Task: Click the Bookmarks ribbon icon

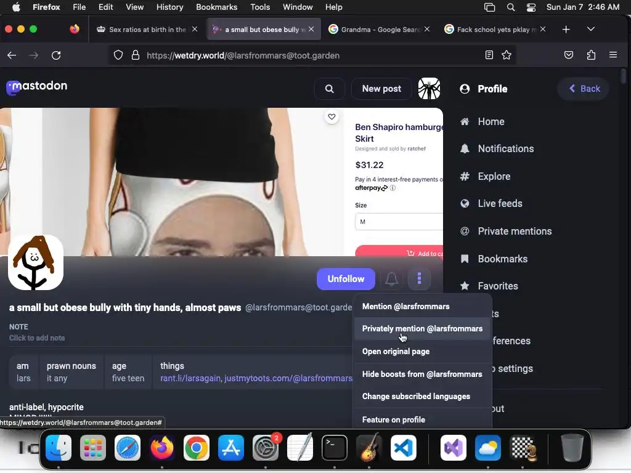Action: point(465,259)
